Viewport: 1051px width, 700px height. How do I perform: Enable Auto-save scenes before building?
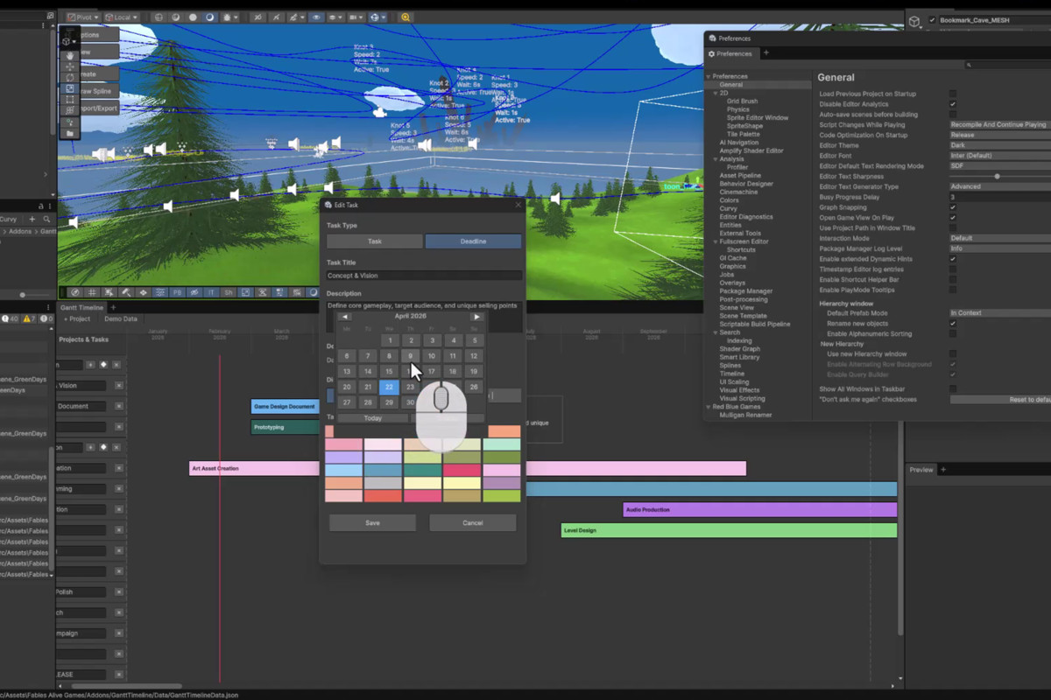pos(953,115)
